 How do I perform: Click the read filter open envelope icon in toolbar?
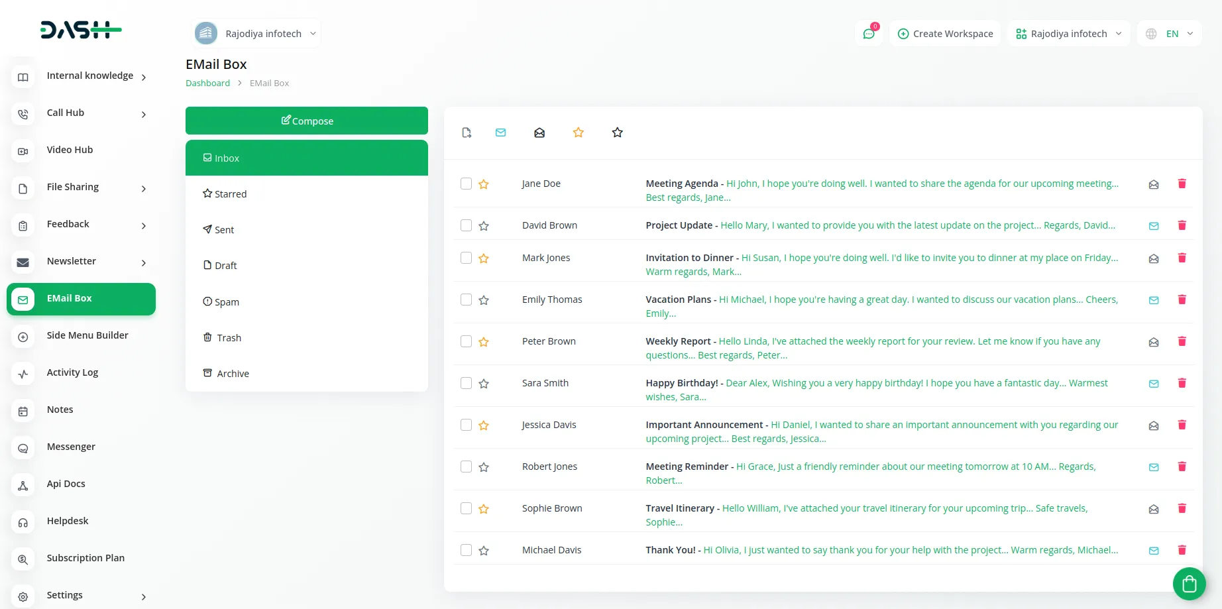coord(539,133)
